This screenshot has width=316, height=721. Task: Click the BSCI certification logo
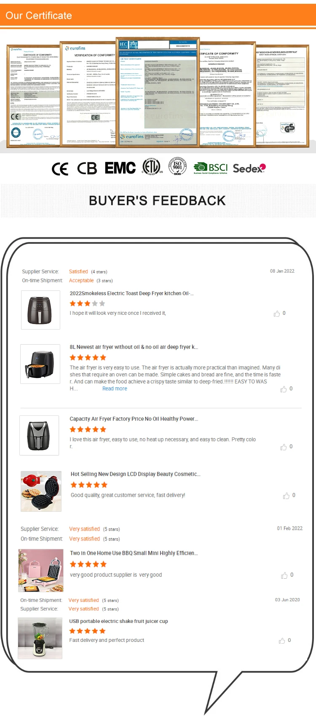point(210,168)
